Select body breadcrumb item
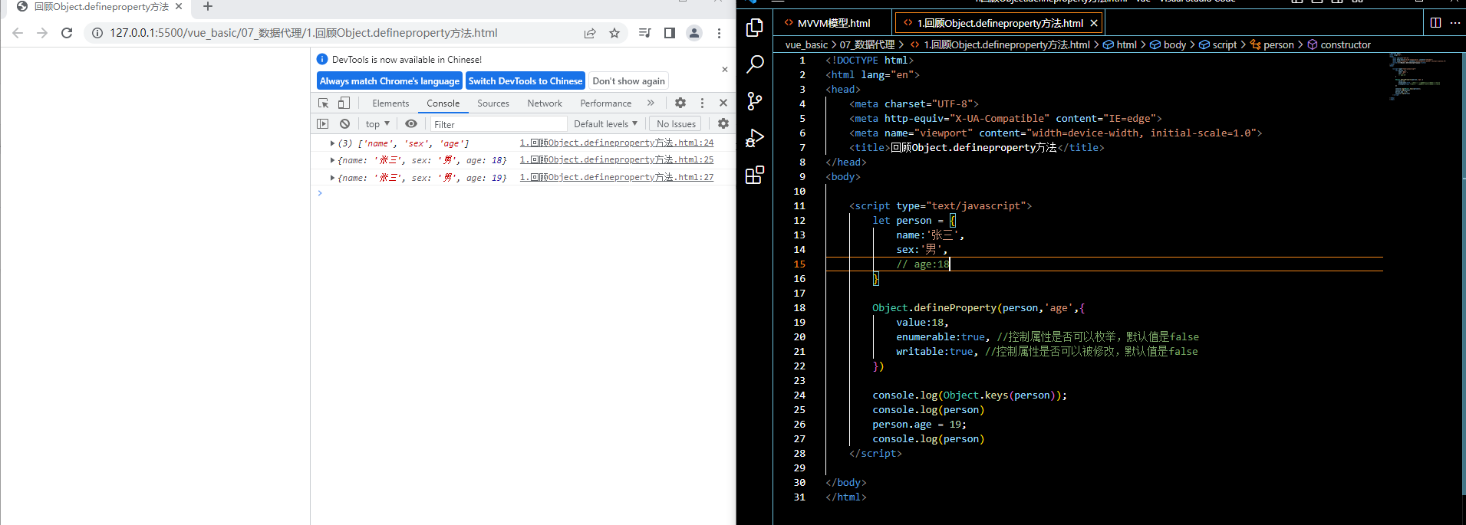1466x525 pixels. (x=1168, y=44)
